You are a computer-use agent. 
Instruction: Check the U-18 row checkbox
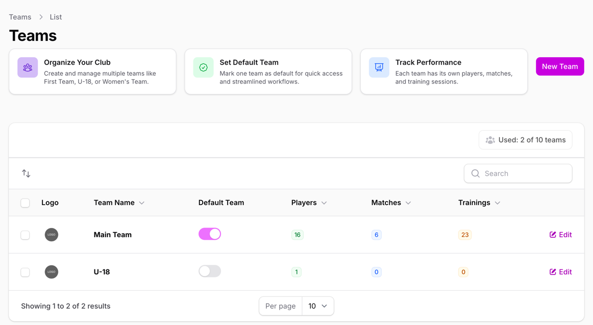(25, 272)
